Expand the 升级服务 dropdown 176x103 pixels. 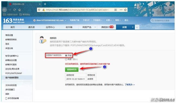click(x=98, y=20)
